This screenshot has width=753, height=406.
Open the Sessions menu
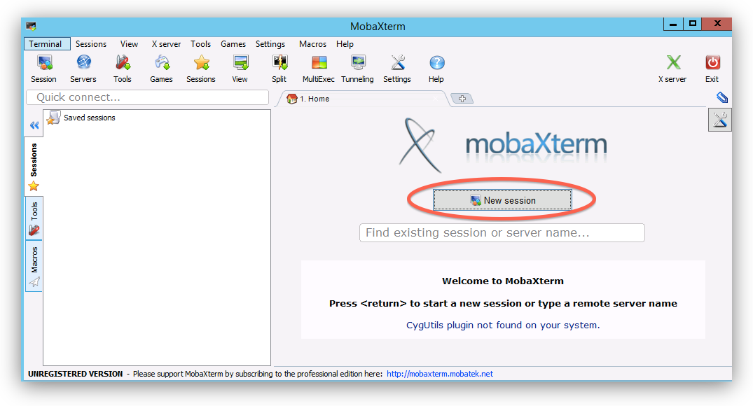pyautogui.click(x=91, y=44)
